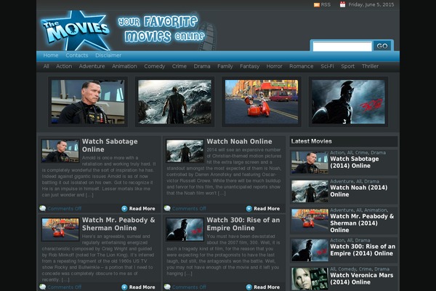The image size is (436, 291).
Task: Select the Adventure category
Action: [x=92, y=66]
